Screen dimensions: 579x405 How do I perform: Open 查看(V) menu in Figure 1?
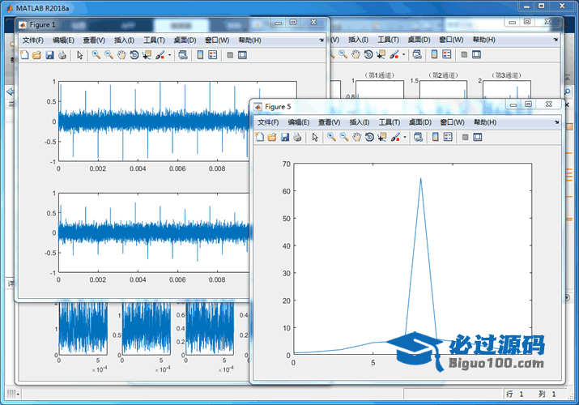tap(94, 40)
